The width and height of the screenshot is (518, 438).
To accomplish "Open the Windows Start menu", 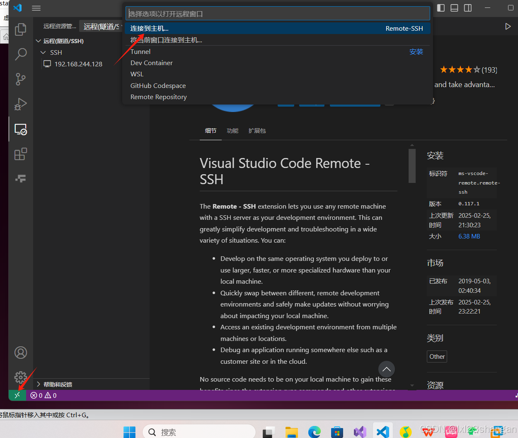I will point(129,432).
